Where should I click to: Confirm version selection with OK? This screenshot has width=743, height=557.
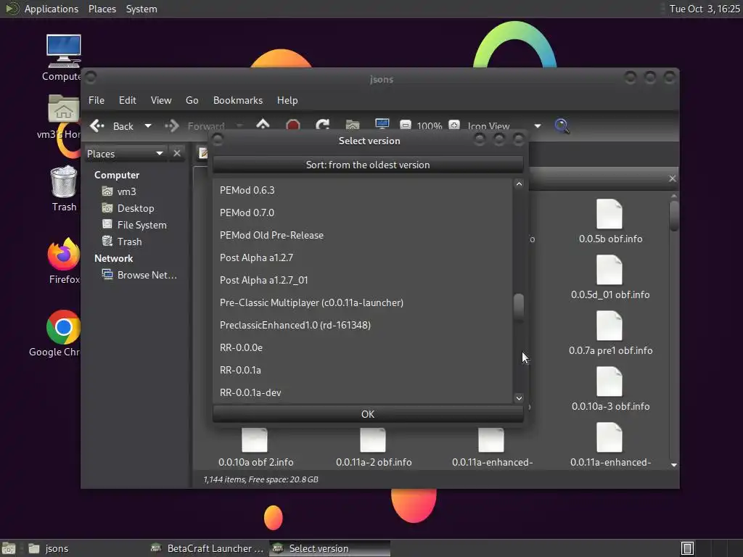(x=368, y=414)
